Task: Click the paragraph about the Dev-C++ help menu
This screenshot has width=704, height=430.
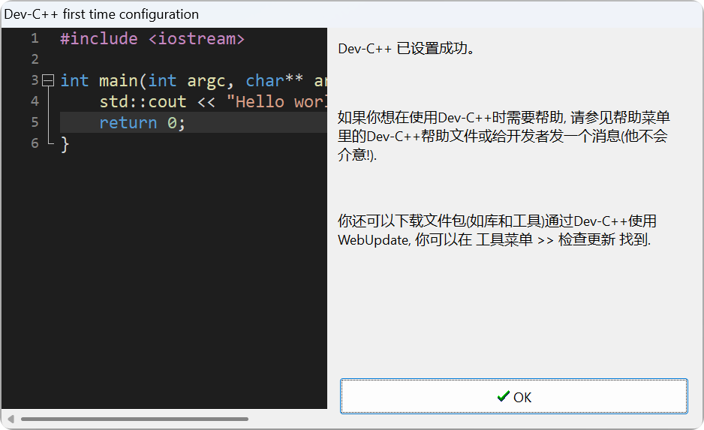Action: click(504, 136)
